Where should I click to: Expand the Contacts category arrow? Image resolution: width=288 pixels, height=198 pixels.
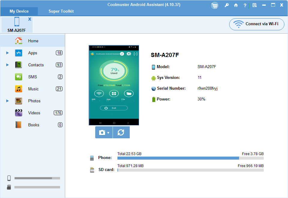click(x=8, y=65)
